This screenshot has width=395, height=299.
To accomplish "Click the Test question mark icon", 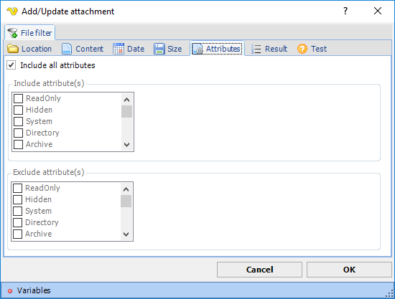I will (302, 49).
